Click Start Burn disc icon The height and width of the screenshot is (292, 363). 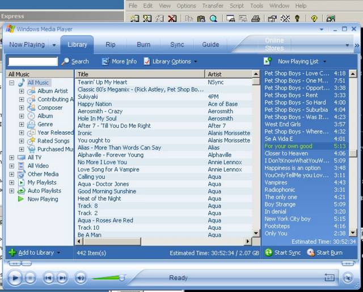click(310, 253)
